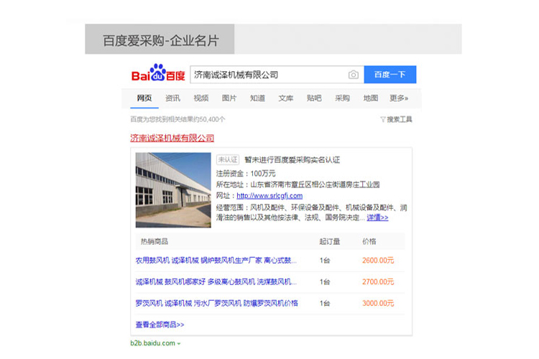Open the 济南诚泽机械有限公司 result title

[172, 138]
